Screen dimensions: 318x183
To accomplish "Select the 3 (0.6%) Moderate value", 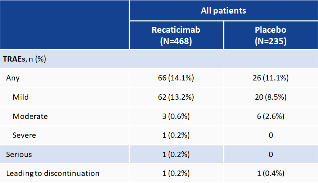I will coord(176,116).
